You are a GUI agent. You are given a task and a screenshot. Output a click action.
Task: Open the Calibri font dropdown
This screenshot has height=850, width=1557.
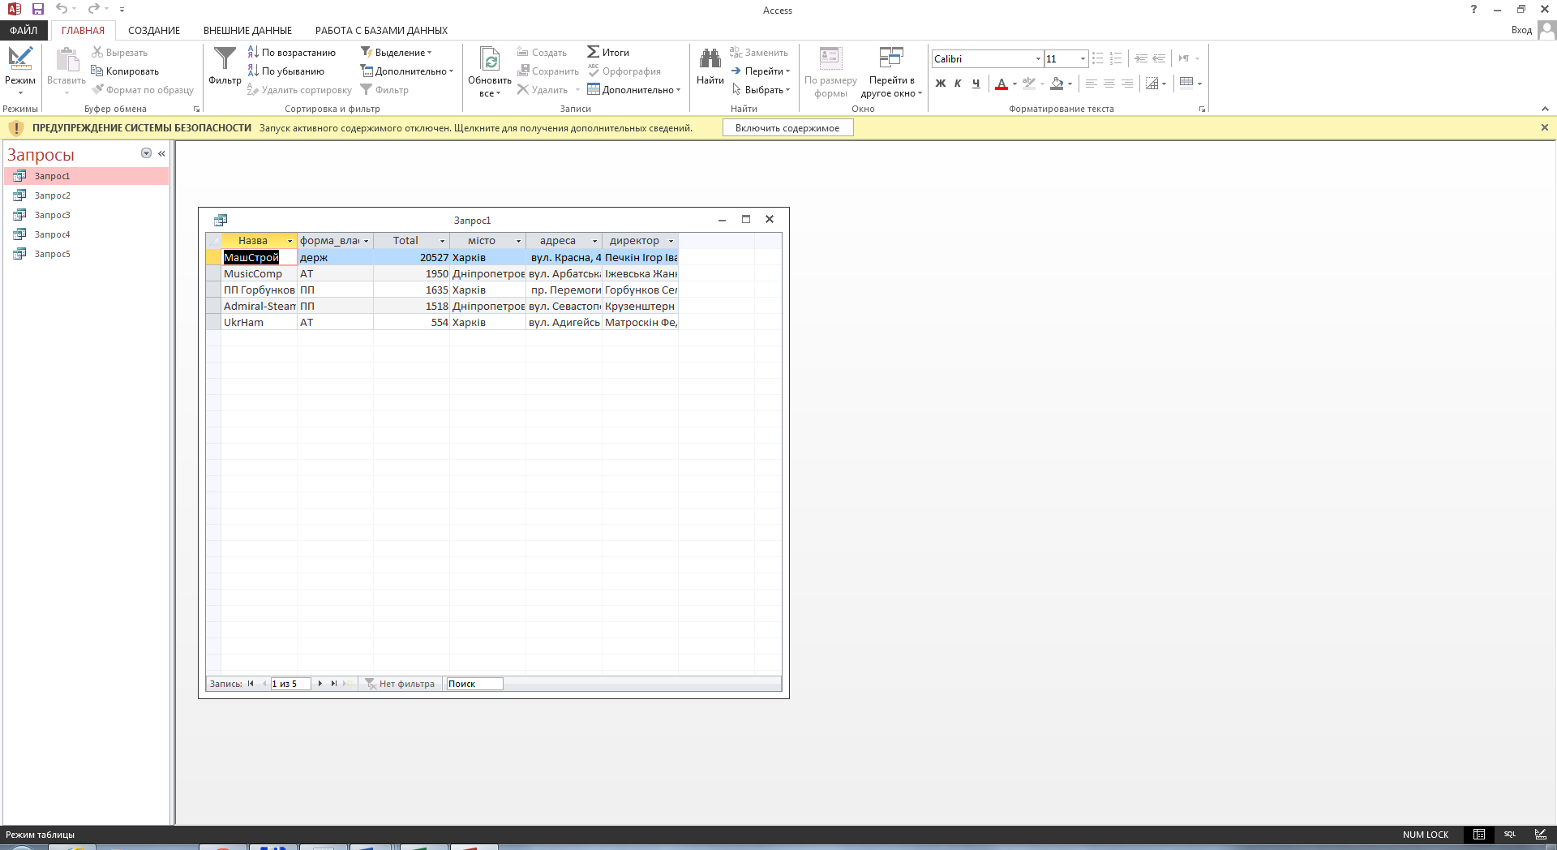pos(1038,58)
